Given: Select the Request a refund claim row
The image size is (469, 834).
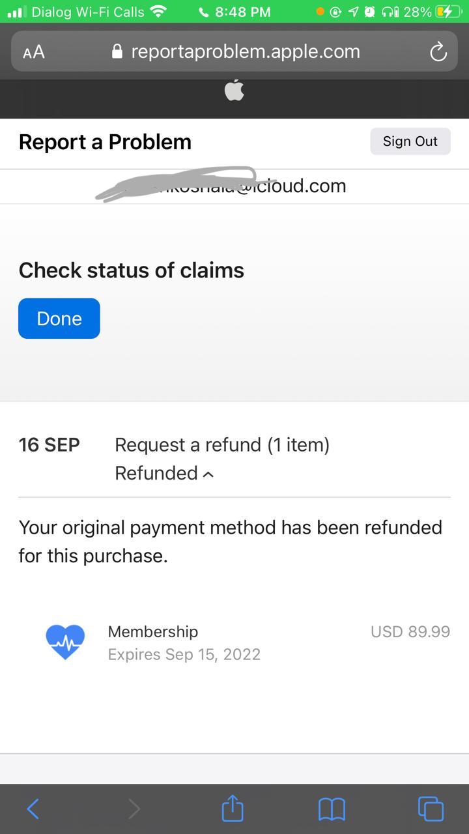Looking at the screenshot, I should pyautogui.click(x=234, y=459).
